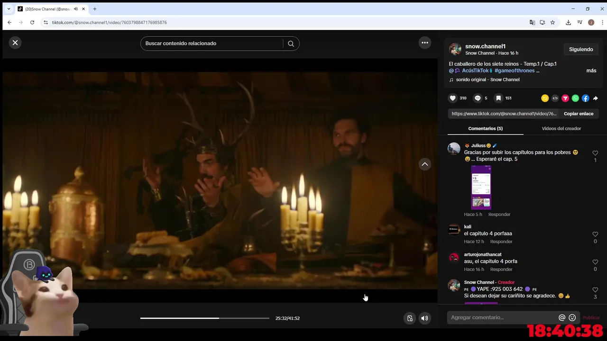Switch to 'Videos del creador' tab
607x341 pixels.
[x=561, y=128]
